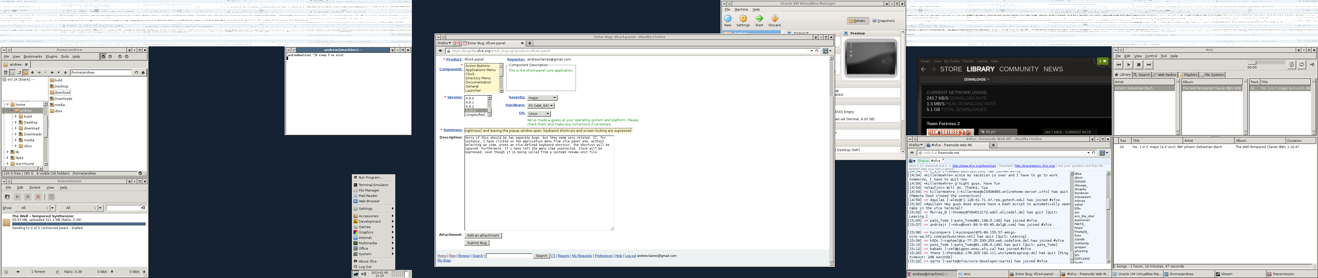1318x278 pixels.
Task: Open the Severity dropdown in Bugzilla form
Action: (x=542, y=98)
